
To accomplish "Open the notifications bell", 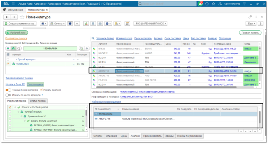I will pos(200,4).
